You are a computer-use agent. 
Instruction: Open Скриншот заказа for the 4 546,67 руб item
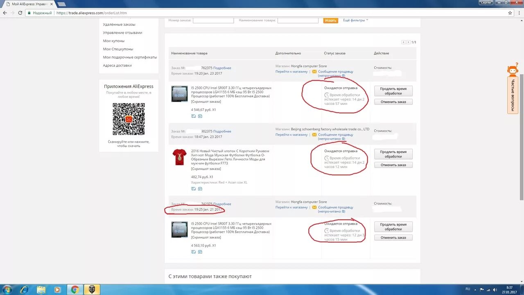(206, 102)
